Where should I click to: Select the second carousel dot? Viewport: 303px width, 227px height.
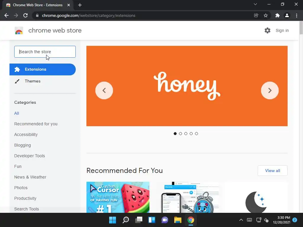tap(180, 134)
